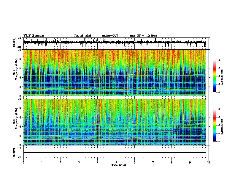This screenshot has width=235, height=182.
Task: Click the time axis tick label "10"
Action: coord(209,162)
